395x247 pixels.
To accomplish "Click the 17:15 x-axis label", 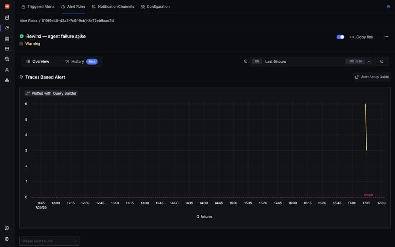I will 366,203.
